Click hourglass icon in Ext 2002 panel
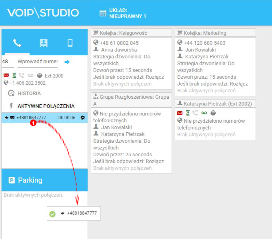 pos(188,113)
